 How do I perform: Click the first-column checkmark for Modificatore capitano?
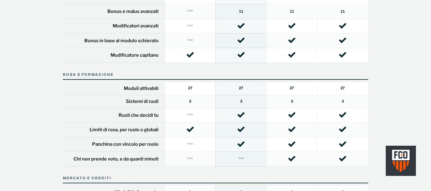[190, 55]
